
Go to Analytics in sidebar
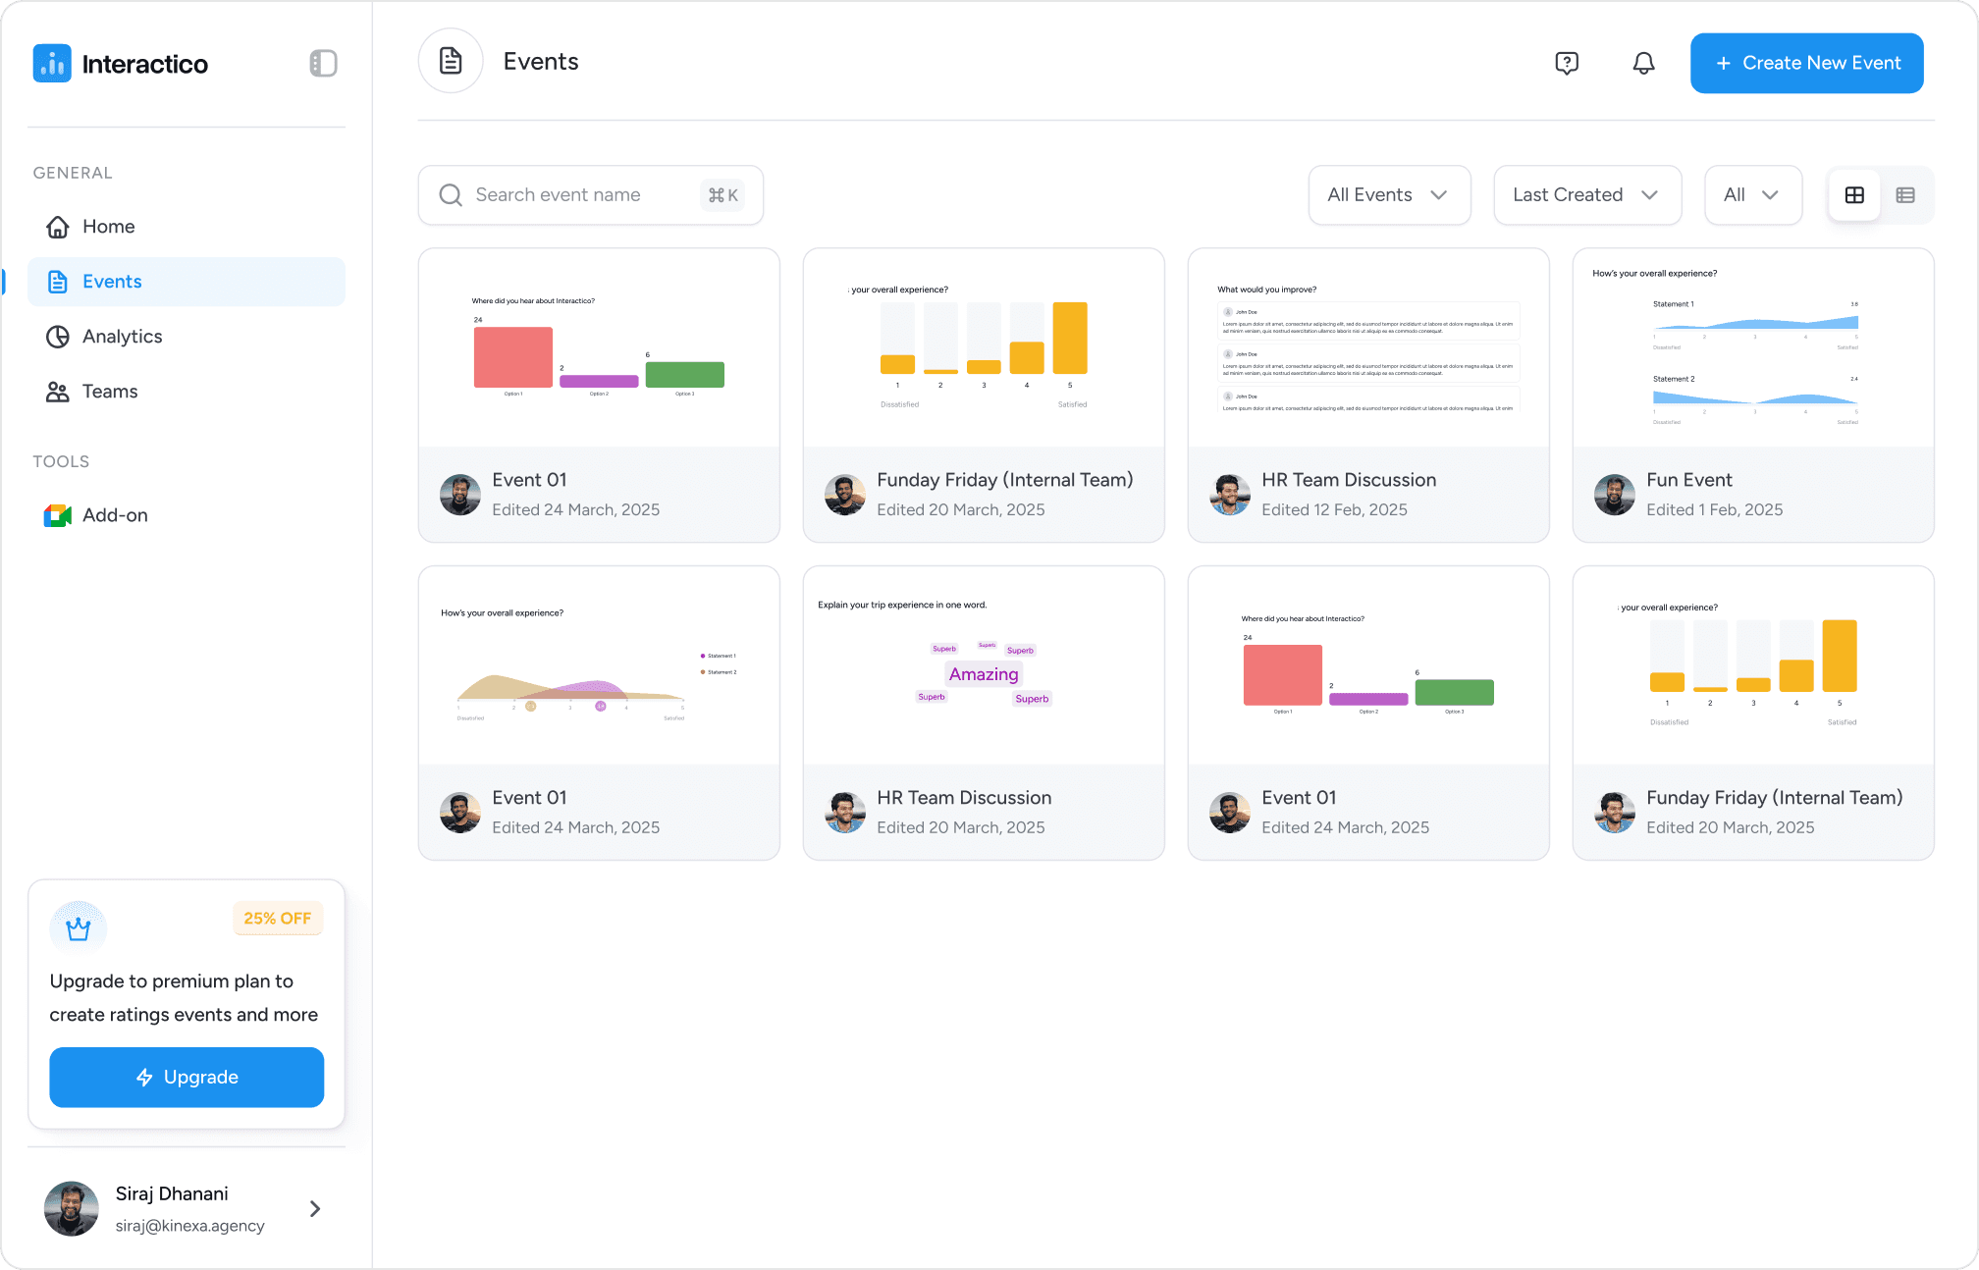click(123, 337)
